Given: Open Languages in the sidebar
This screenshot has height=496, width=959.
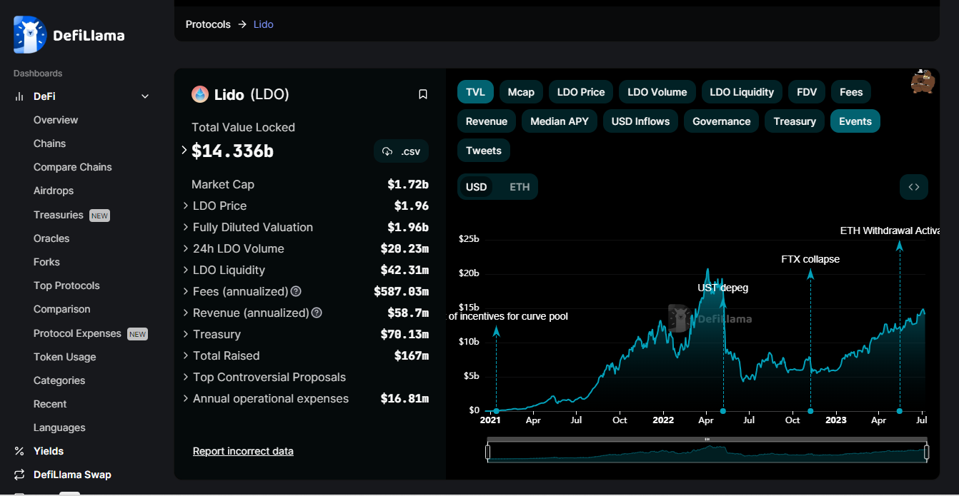Looking at the screenshot, I should point(59,427).
